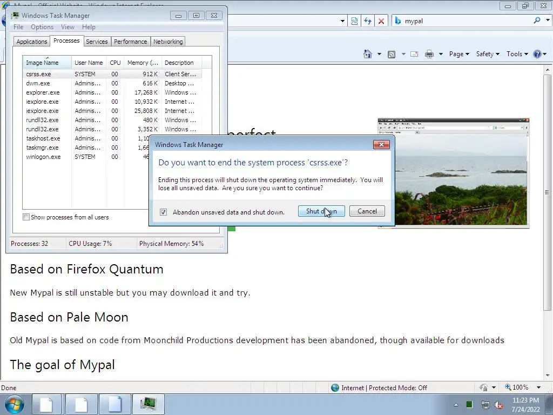Open the Home button dropdown arrow

(379, 54)
